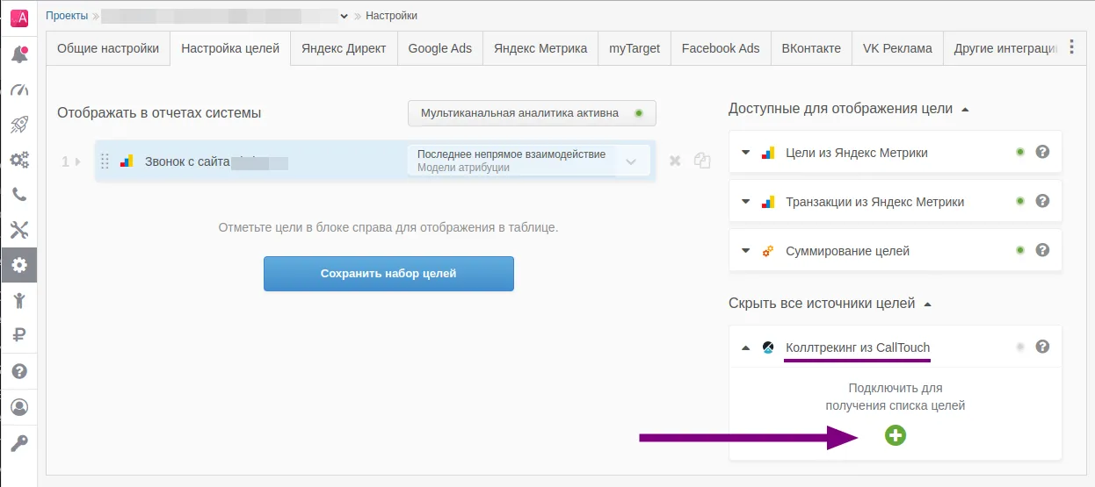Click Настройки breadcrumb text
The width and height of the screenshot is (1095, 487).
[391, 16]
